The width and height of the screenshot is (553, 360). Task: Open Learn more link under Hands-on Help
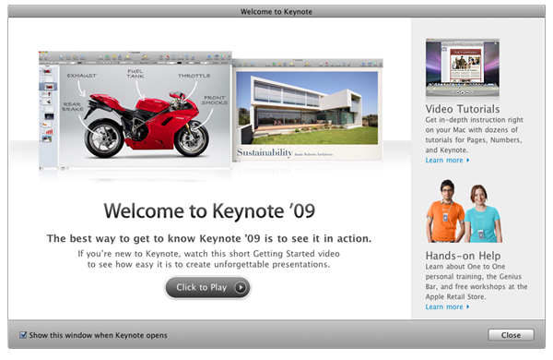pos(447,306)
